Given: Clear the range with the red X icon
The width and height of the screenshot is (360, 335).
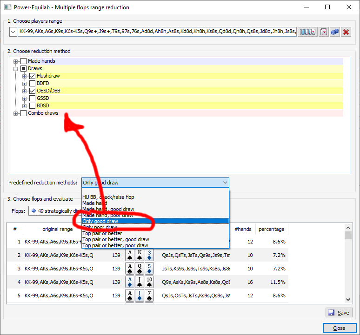Looking at the screenshot, I should 346,32.
